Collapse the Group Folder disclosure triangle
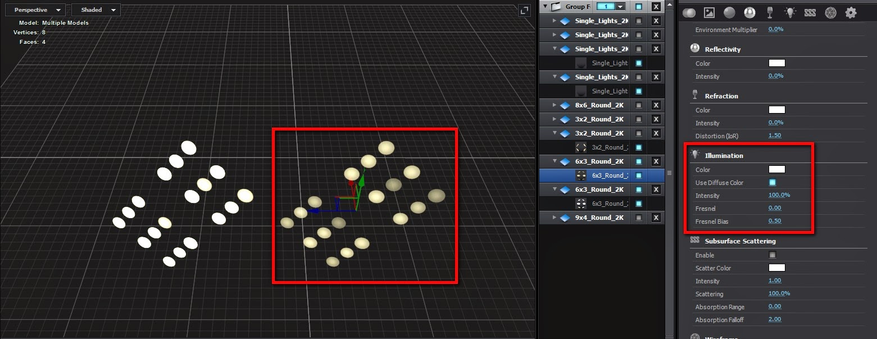 click(544, 7)
